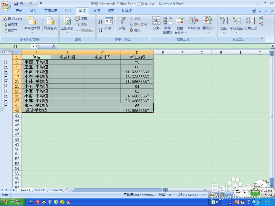This screenshot has width=275, height=206.
Task: Select column D header
Action: 137,52
